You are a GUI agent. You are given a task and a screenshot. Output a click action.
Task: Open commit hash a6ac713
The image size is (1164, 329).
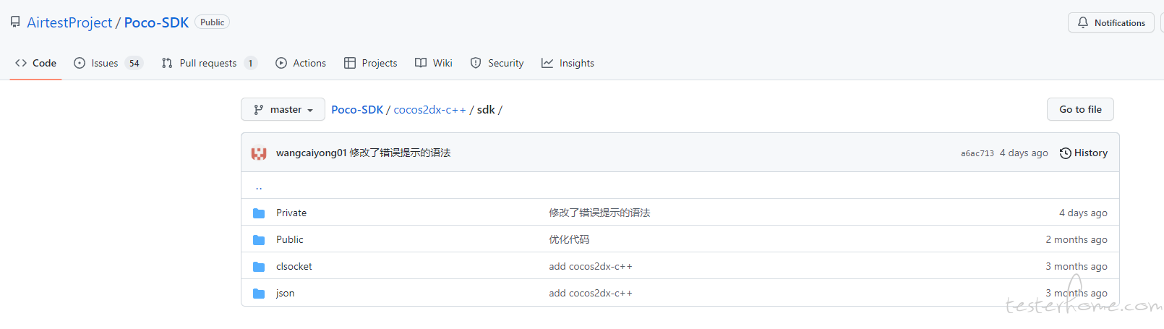tap(977, 153)
